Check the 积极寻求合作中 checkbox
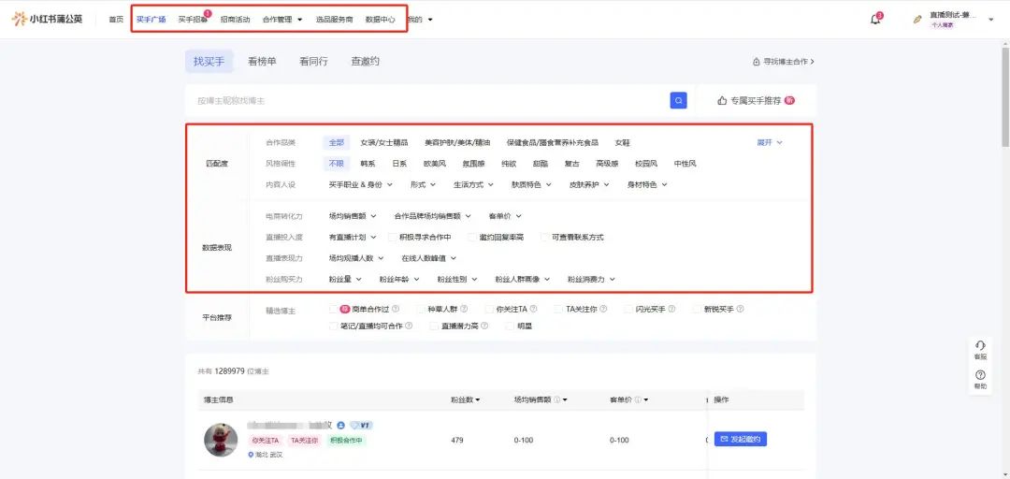 (x=392, y=238)
